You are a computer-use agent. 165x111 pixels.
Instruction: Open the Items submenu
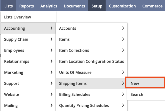tap(92, 39)
